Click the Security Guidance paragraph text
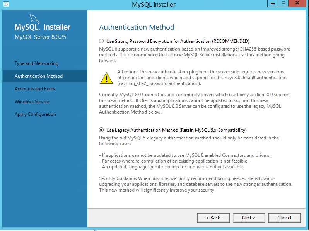The height and width of the screenshot is (231, 309). [196, 184]
